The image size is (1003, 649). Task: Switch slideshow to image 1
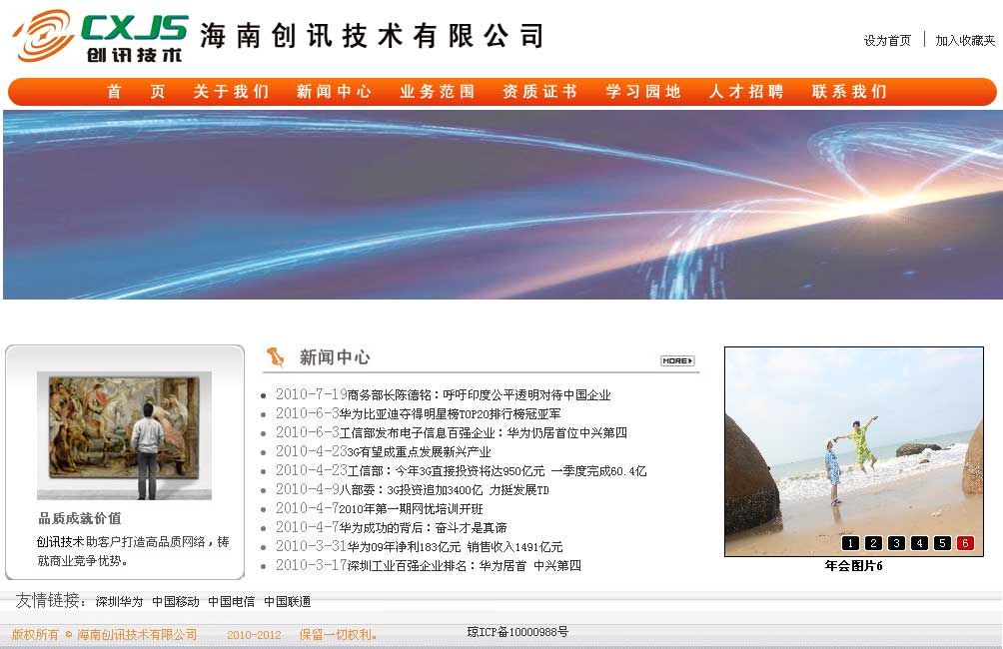point(849,542)
